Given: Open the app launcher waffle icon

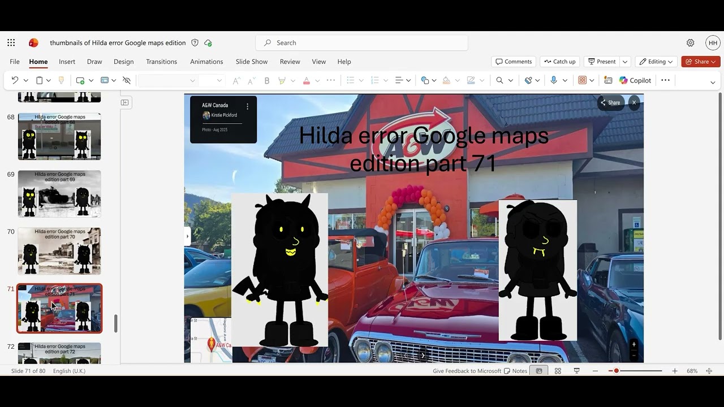Looking at the screenshot, I should 11,43.
